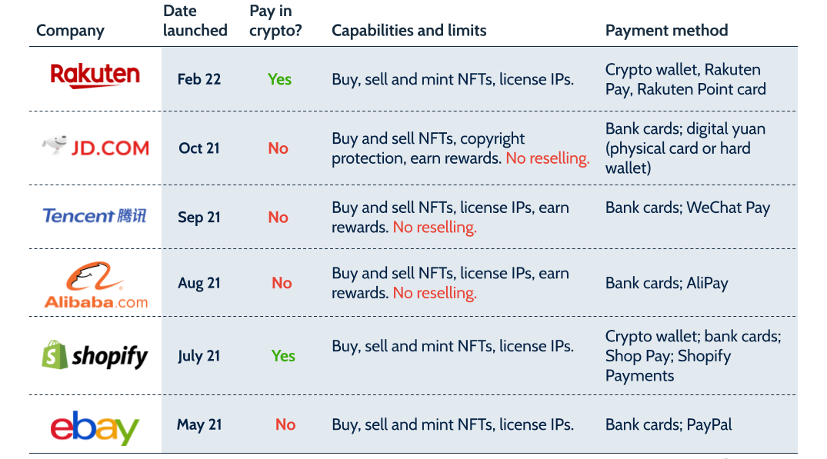Select the Bank cards; AliPay cell
The image size is (827, 459).
pos(666,283)
